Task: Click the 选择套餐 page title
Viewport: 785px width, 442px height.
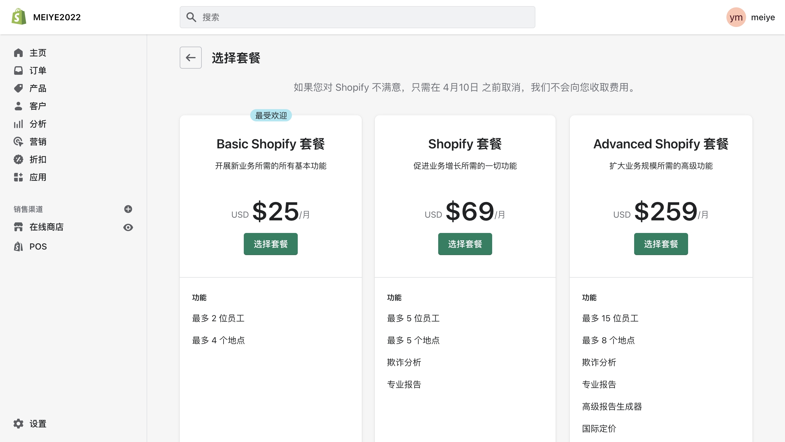Action: [236, 58]
